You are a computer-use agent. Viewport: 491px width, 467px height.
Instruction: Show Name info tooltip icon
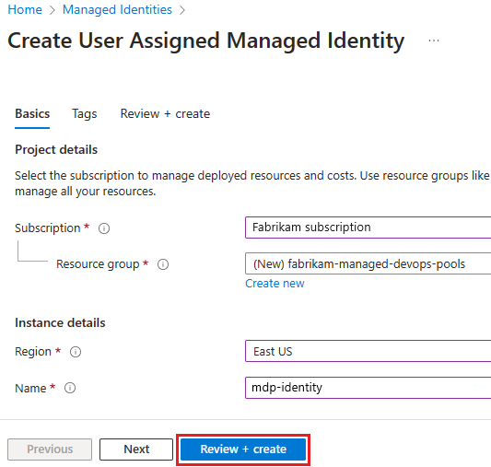(x=70, y=388)
